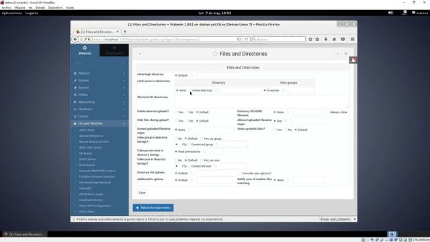Expand the Webmin sidebar category
The height and width of the screenshot is (242, 430).
point(99,73)
